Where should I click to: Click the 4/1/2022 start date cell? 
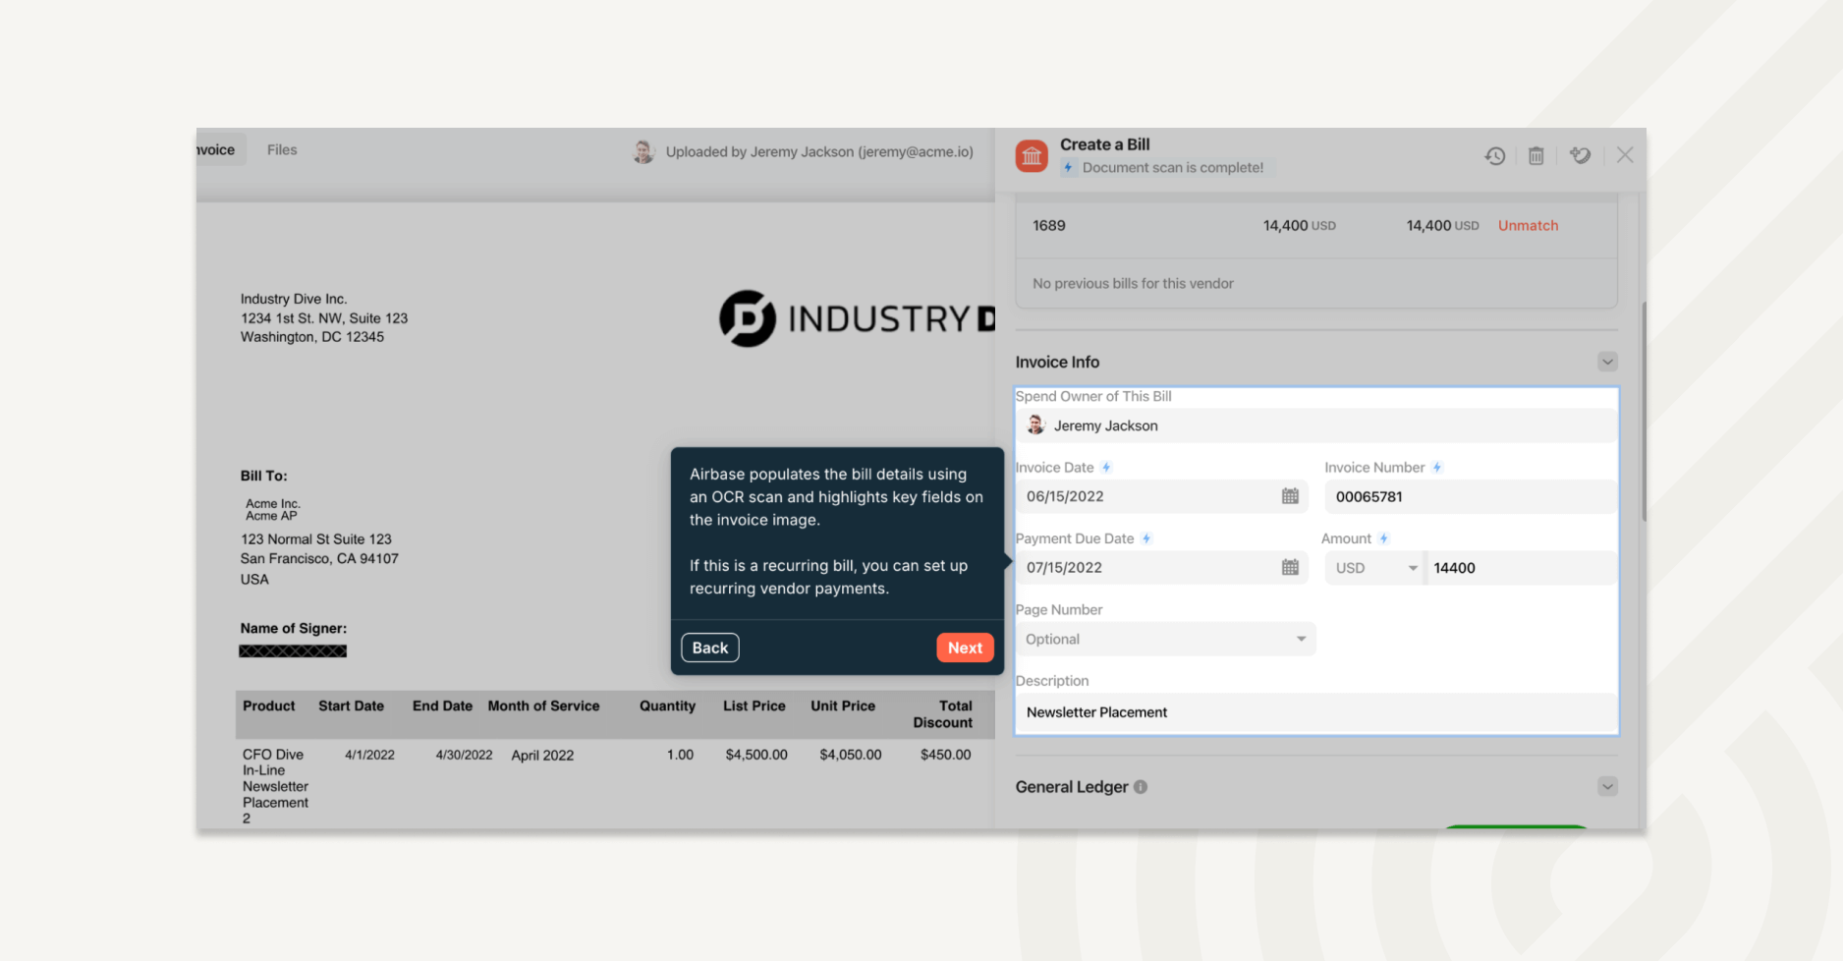[369, 755]
